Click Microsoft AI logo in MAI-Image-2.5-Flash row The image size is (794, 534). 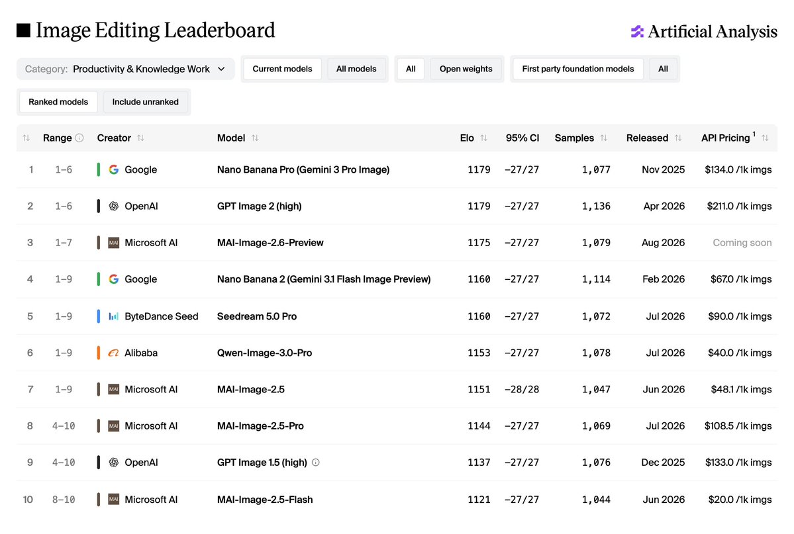coord(113,499)
